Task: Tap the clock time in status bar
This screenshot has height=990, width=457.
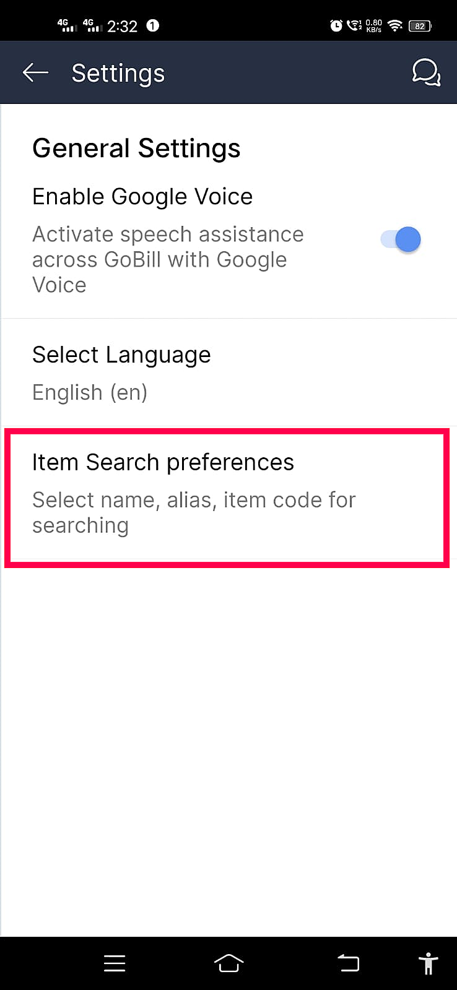Action: pos(122,27)
